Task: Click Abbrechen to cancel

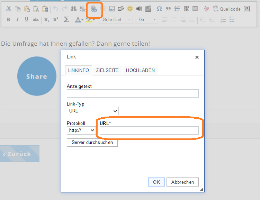Action: coord(182,182)
